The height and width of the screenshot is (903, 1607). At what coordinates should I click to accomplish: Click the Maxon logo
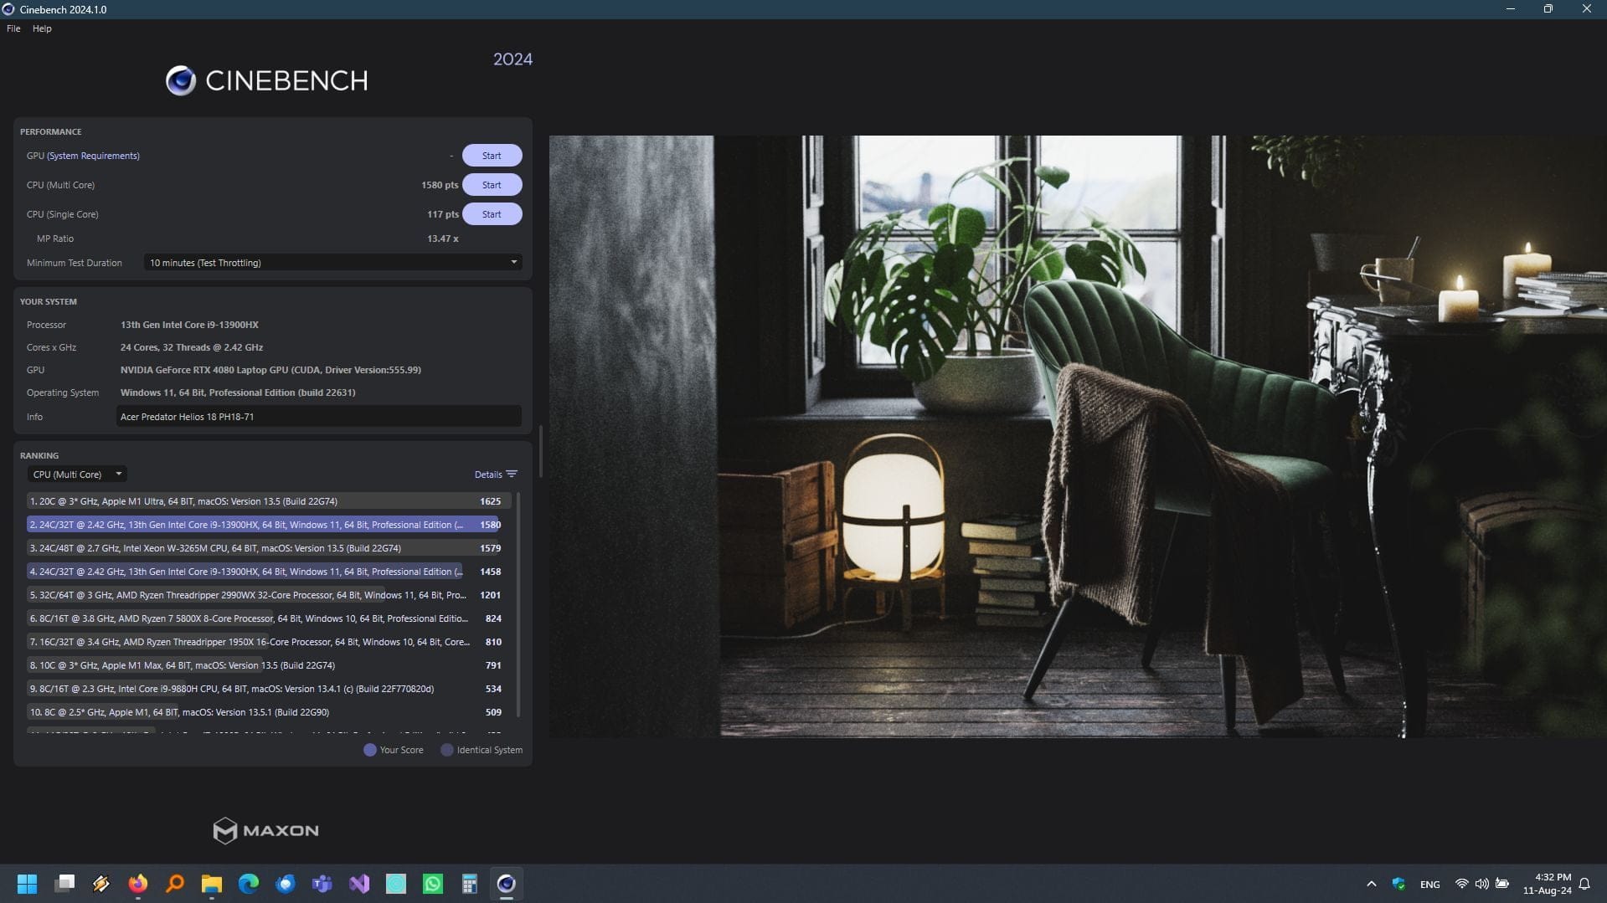[x=265, y=830]
